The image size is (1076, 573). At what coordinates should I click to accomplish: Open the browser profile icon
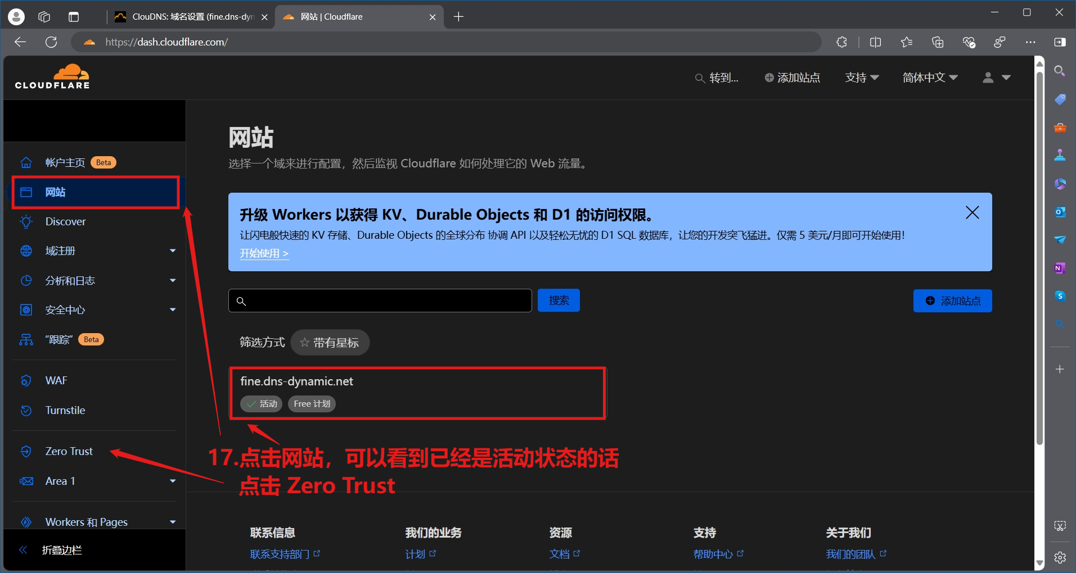[16, 17]
